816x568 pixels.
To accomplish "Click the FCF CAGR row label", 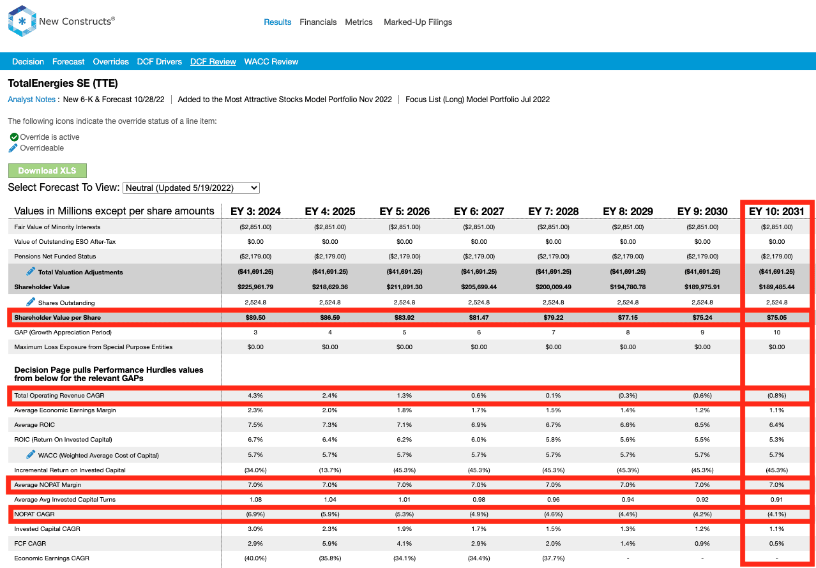I will click(x=30, y=544).
